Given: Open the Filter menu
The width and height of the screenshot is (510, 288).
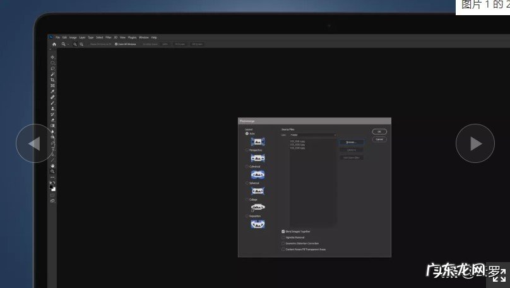Looking at the screenshot, I should pos(109,37).
